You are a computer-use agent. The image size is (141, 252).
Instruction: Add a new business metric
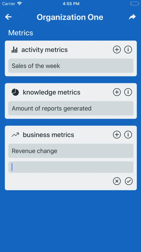(x=117, y=135)
